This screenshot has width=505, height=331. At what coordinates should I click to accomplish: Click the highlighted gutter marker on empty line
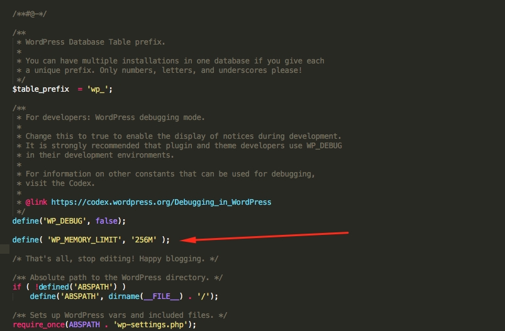click(x=4, y=249)
